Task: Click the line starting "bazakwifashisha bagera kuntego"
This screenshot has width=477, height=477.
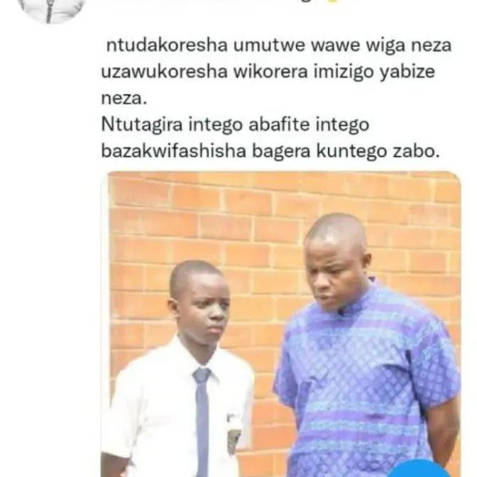Action: [x=270, y=151]
